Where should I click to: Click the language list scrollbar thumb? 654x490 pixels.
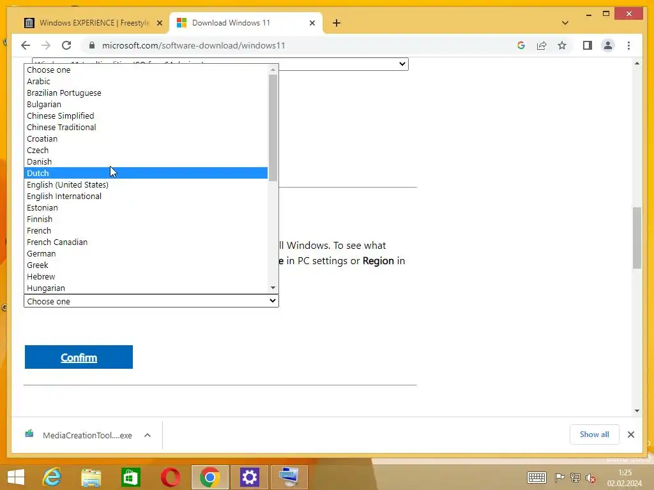[273, 128]
